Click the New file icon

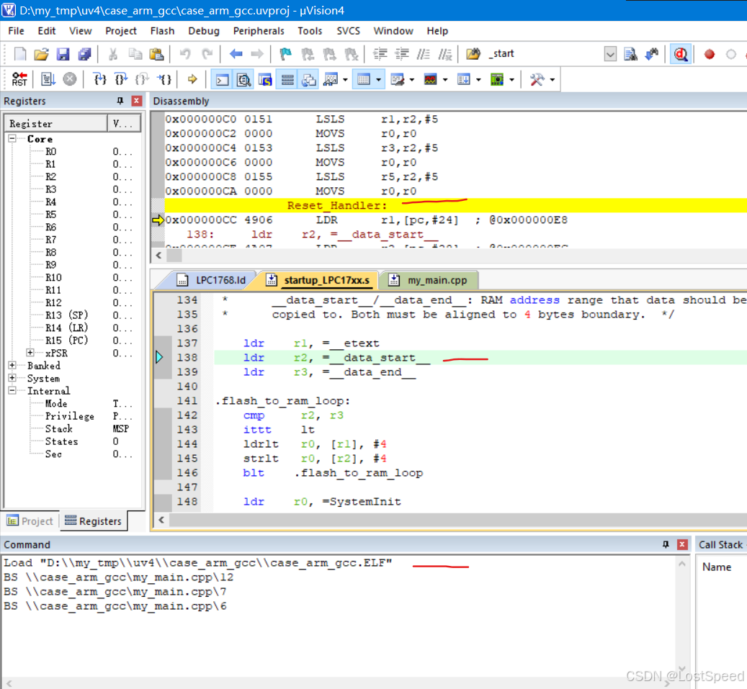click(x=20, y=54)
